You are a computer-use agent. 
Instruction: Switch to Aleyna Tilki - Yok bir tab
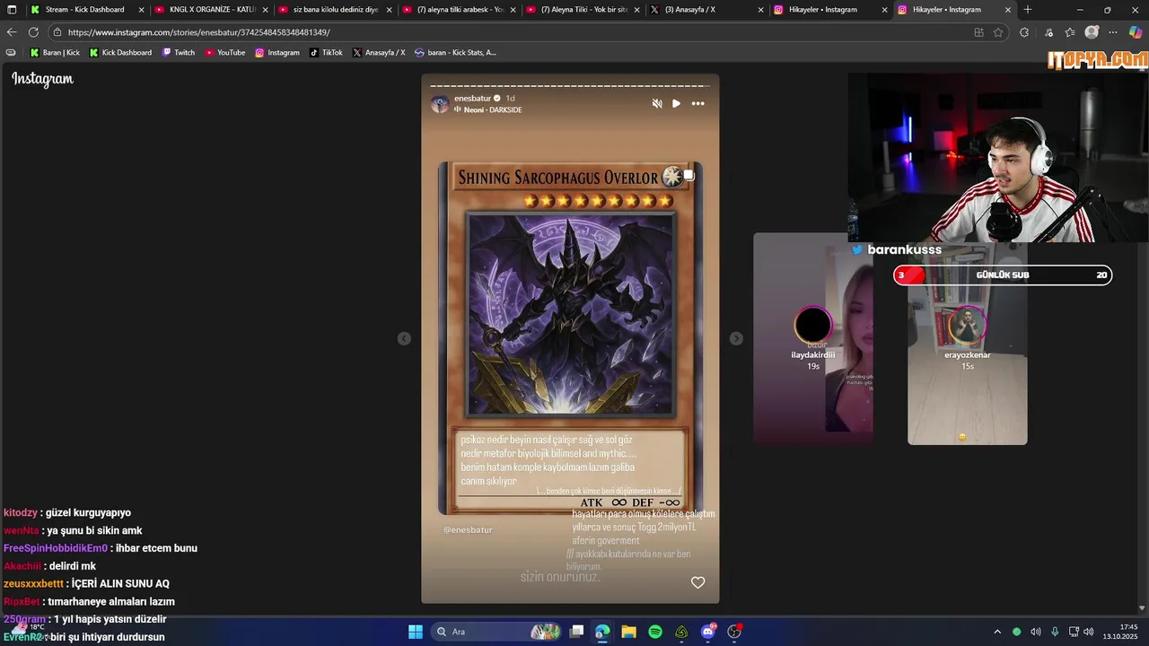click(x=583, y=10)
